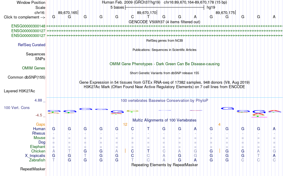Click the 'T' base in the complement sequence row
This screenshot has height=176, width=283.
(148, 17)
